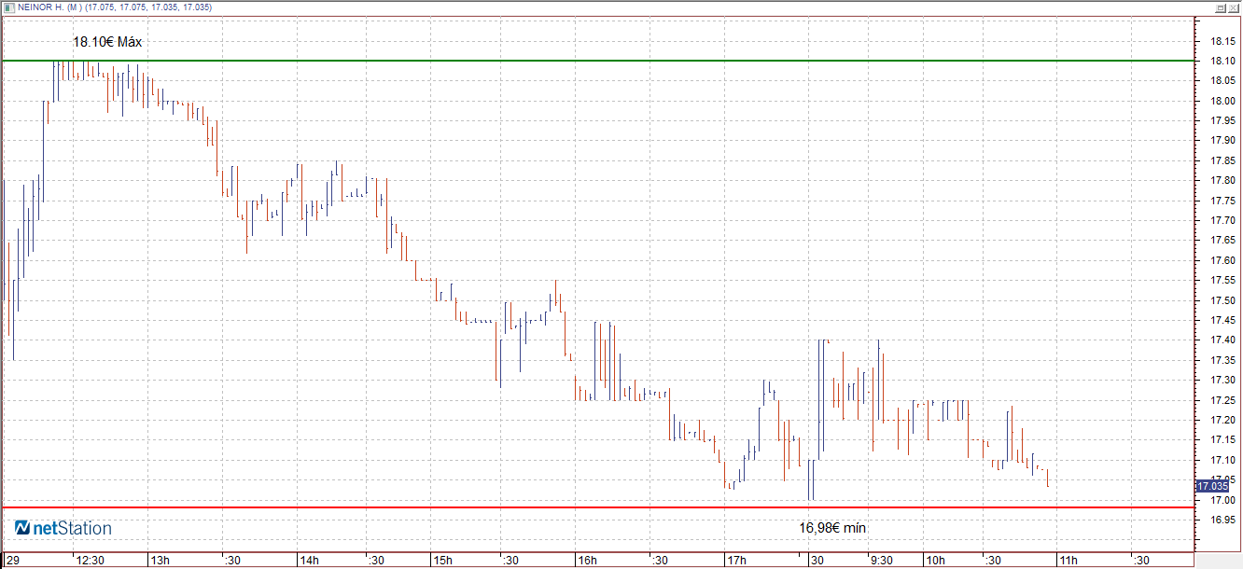Click the 17.95 price axis label
Viewport: 1243px width, 569px height.
[x=1222, y=121]
